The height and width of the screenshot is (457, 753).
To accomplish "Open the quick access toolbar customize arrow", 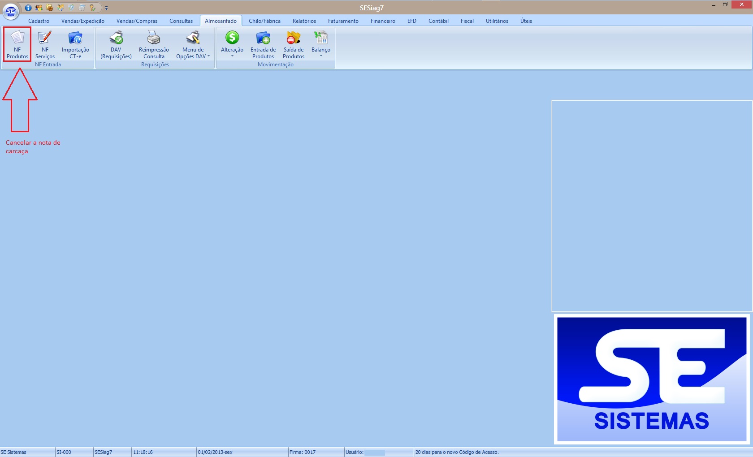I will (106, 8).
